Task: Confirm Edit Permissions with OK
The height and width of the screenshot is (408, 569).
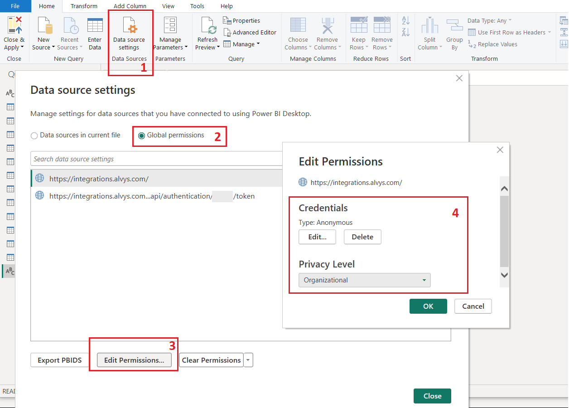Action: [428, 306]
